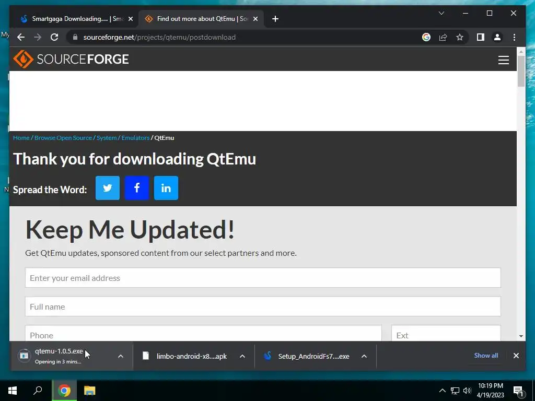Image resolution: width=535 pixels, height=401 pixels.
Task: Switch to the Smartgaga Downloading tab
Action: click(x=76, y=19)
